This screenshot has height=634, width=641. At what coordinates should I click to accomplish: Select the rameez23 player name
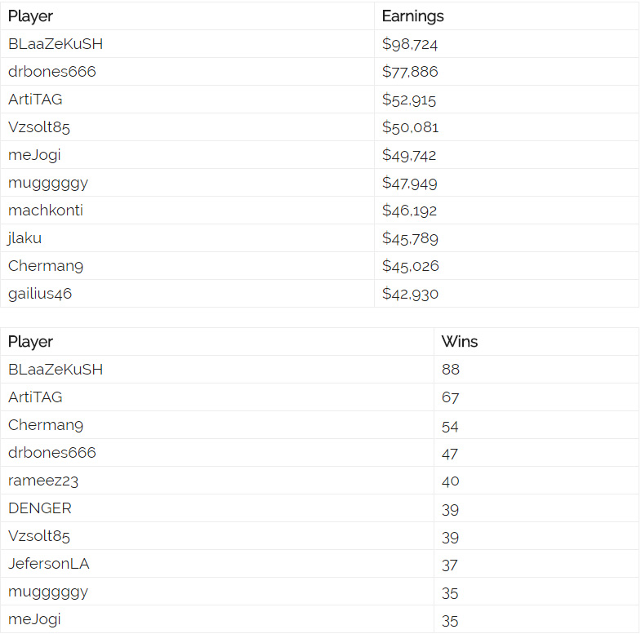point(43,481)
